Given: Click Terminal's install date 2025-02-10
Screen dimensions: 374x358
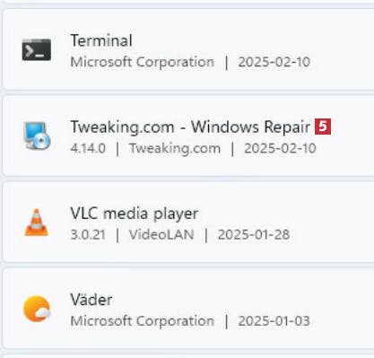Looking at the screenshot, I should [274, 62].
